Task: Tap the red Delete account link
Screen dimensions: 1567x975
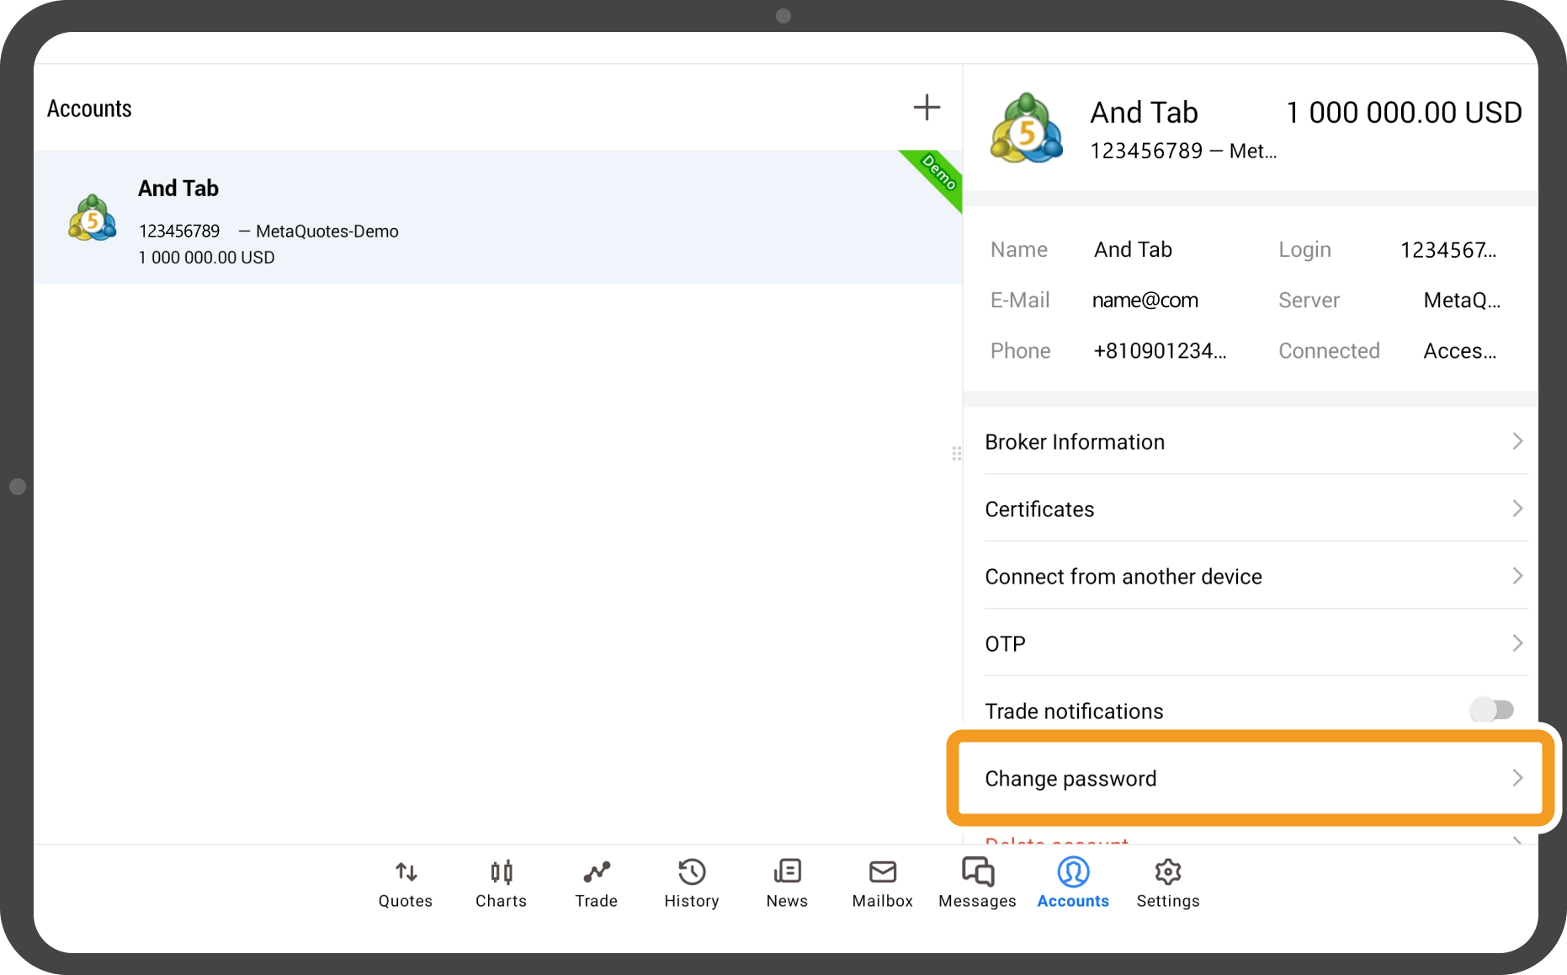Action: [1057, 840]
